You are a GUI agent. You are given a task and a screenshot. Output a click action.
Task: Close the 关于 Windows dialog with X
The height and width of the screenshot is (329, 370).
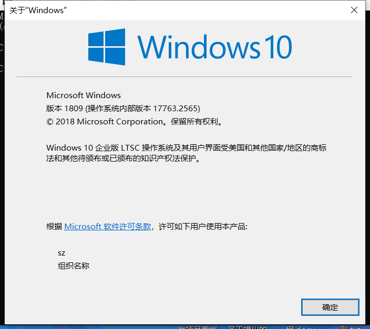[x=354, y=10]
